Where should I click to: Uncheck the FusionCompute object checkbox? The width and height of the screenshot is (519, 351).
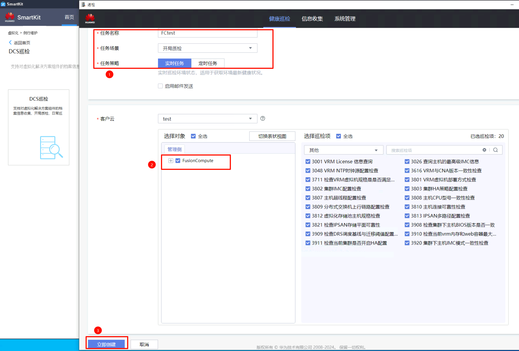click(178, 160)
